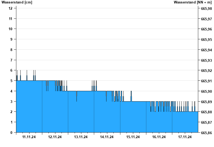This screenshot has width=214, height=147.
Task: Click the right axis value 665,89
Action: (x=207, y=102)
